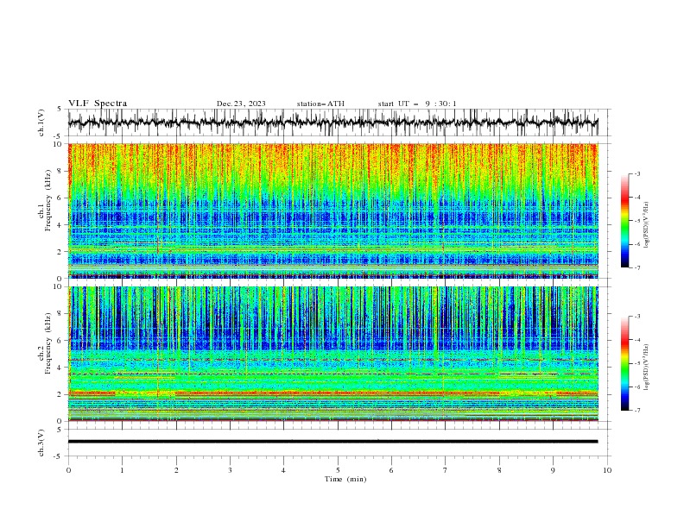The image size is (684, 528).
Task: Click the "-4" label on the ch.2 color scale
Action: point(637,340)
